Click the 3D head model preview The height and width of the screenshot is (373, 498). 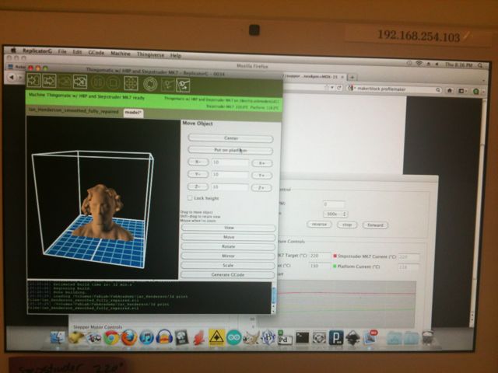coord(102,212)
